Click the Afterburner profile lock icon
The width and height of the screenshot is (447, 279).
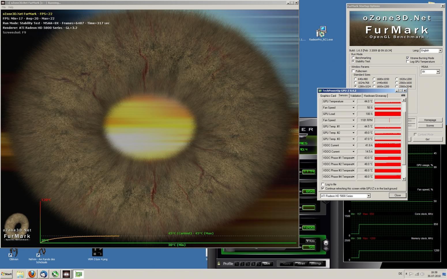click(219, 263)
